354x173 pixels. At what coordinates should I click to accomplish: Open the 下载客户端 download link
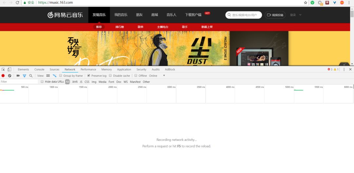point(193,15)
